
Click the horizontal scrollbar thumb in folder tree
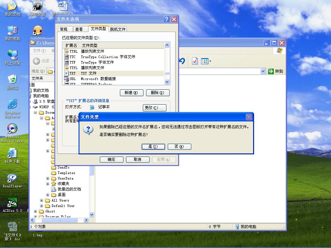59,220
